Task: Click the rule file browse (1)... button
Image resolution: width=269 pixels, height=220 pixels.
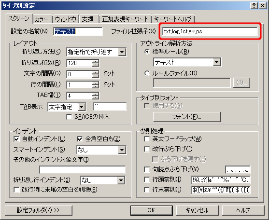Action: tap(241, 83)
